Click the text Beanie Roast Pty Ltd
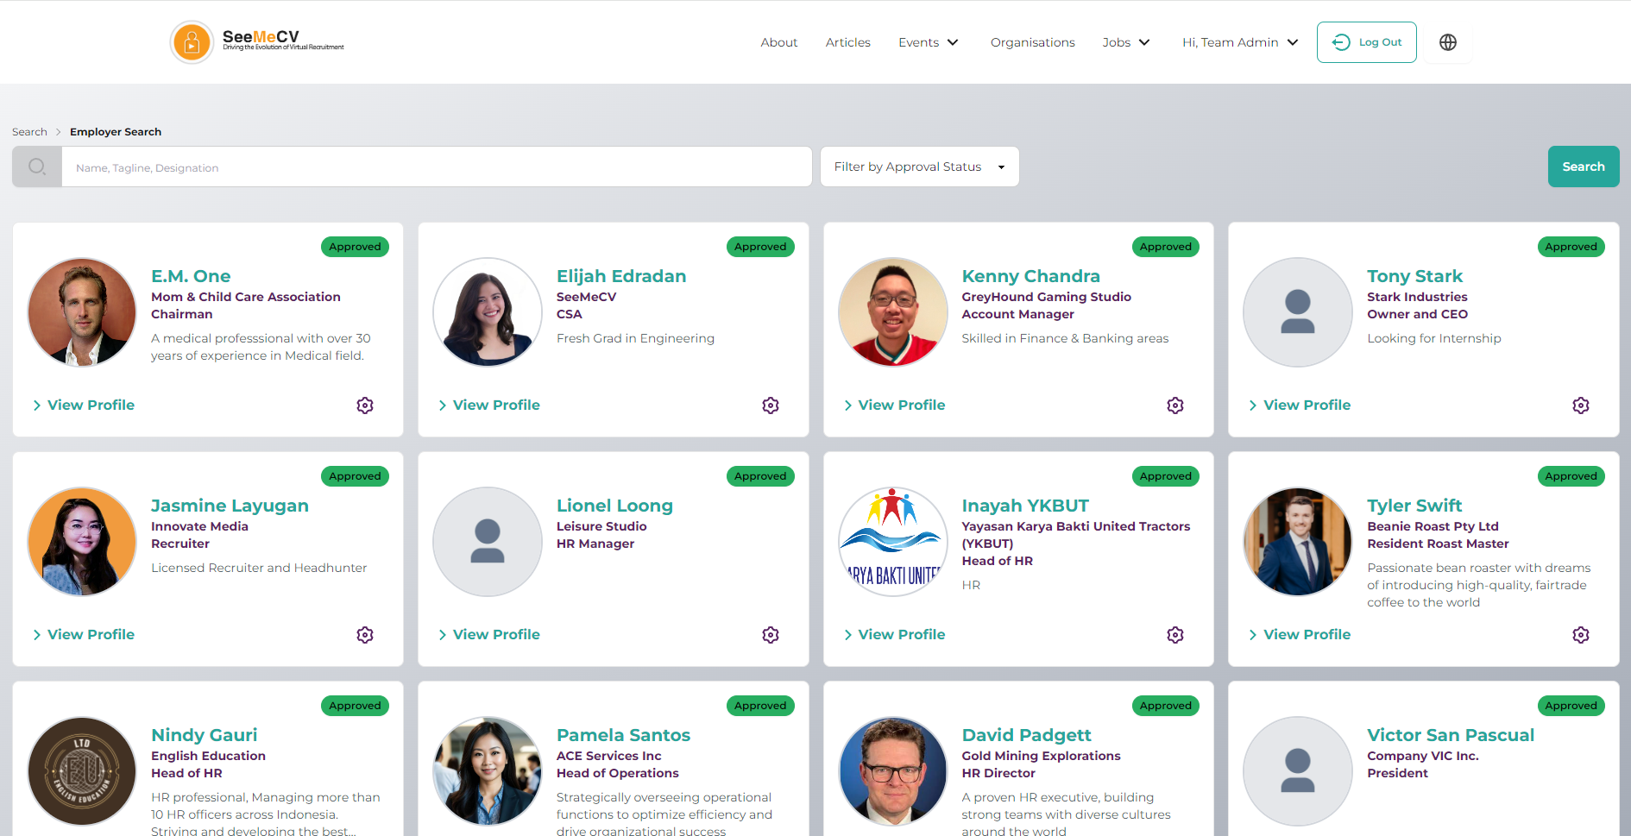 click(x=1433, y=526)
